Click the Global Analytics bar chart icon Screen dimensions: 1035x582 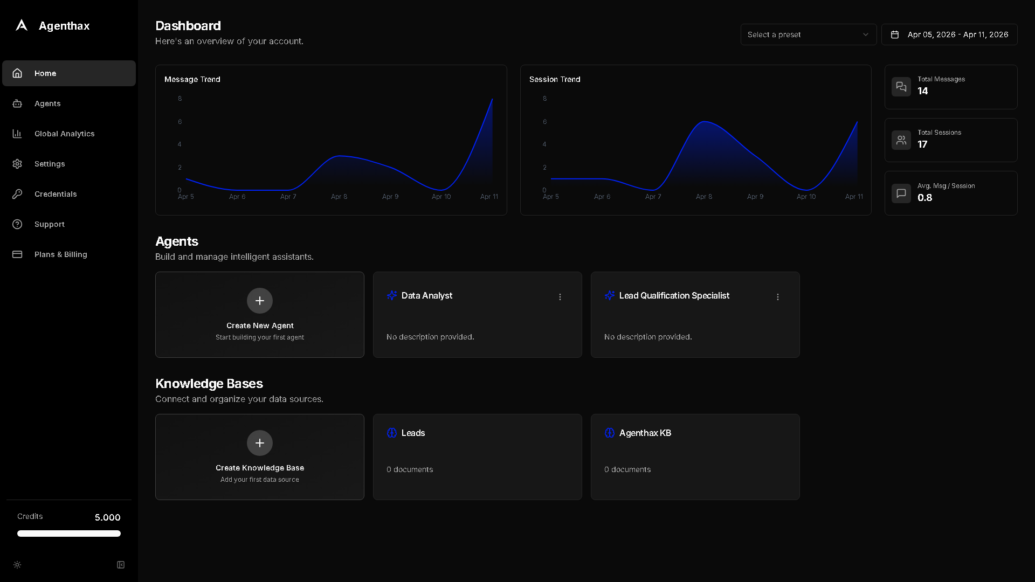17,134
